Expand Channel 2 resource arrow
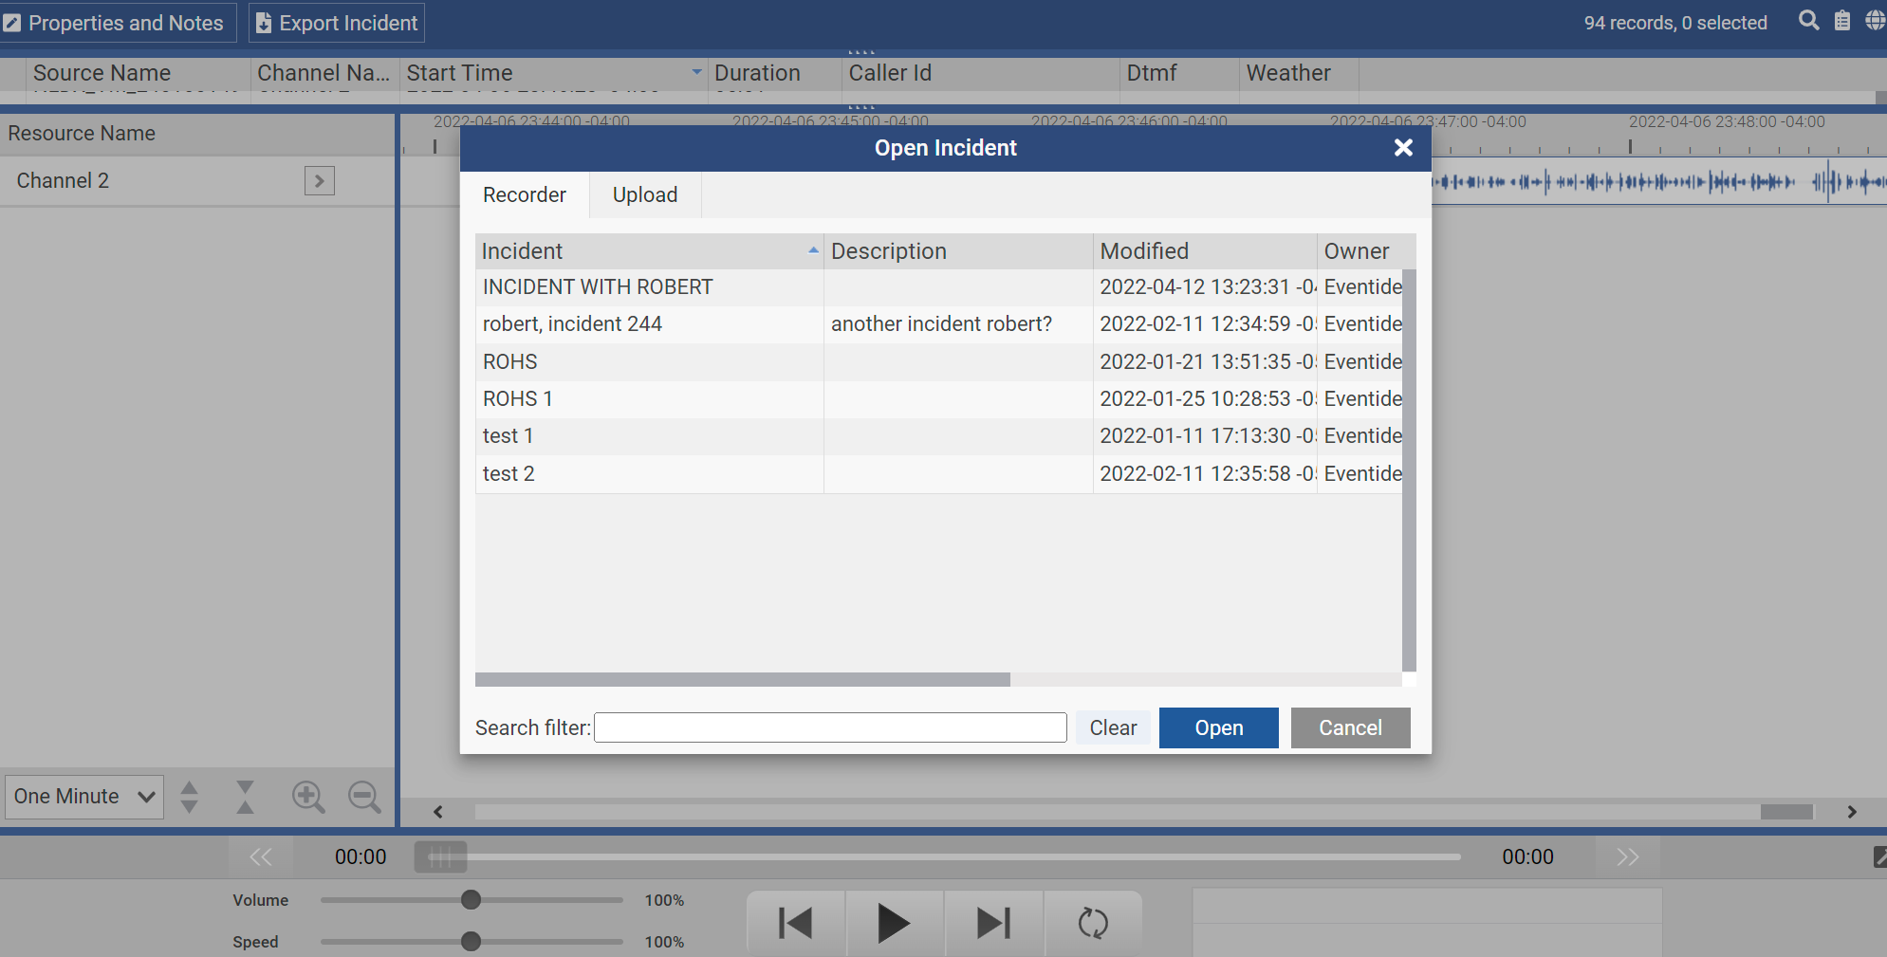This screenshot has width=1887, height=957. click(319, 181)
